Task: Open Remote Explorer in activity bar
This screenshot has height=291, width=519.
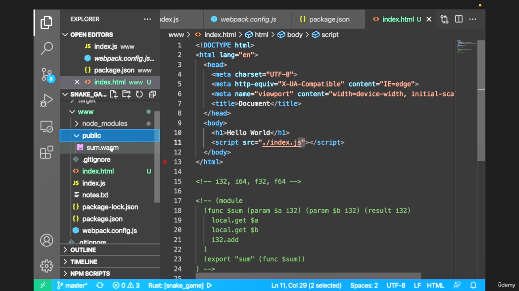Action: point(47,127)
